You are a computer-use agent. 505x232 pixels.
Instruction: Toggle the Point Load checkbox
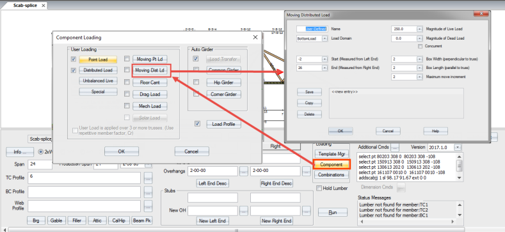(x=74, y=59)
